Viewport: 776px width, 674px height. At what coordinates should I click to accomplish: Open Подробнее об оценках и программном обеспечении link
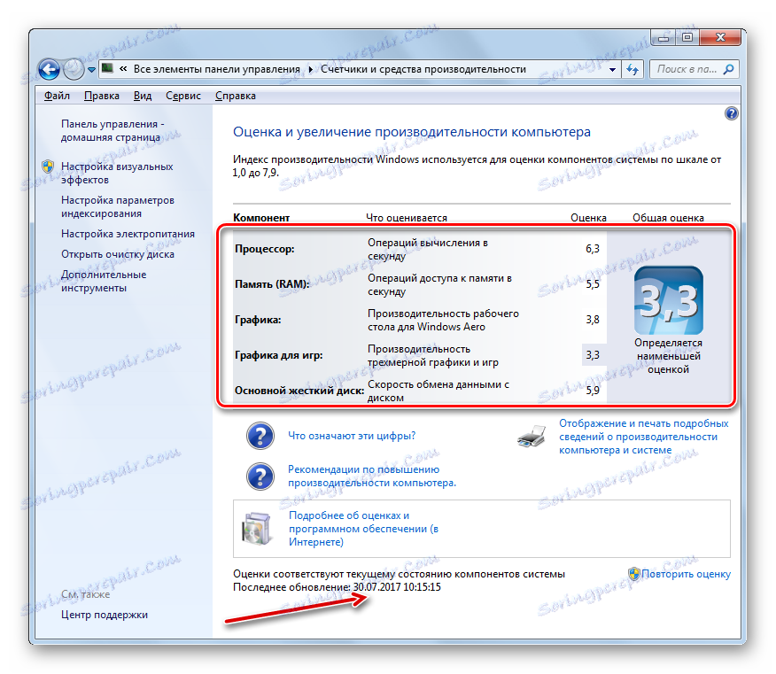pos(363,529)
